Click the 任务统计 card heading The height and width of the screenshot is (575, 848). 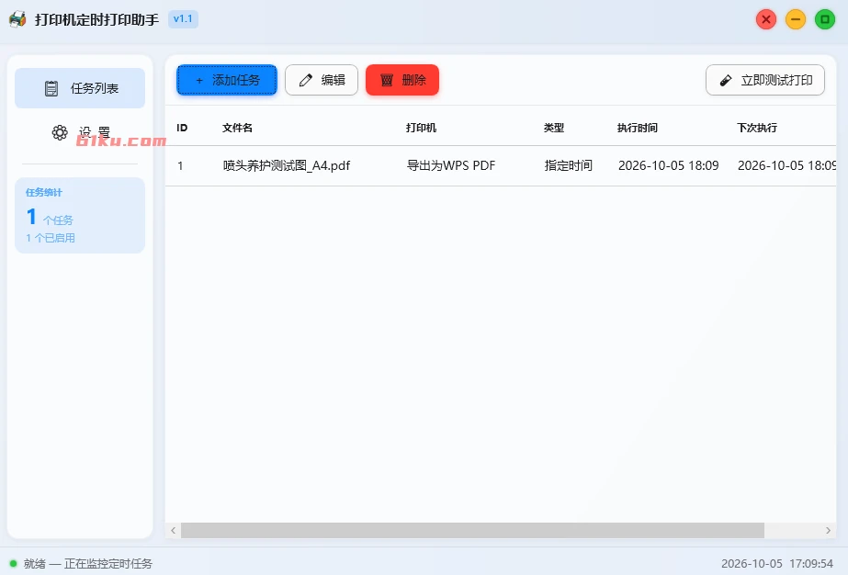tap(44, 193)
